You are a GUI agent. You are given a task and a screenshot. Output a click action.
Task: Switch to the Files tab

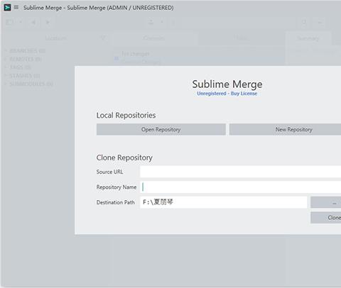click(x=241, y=38)
